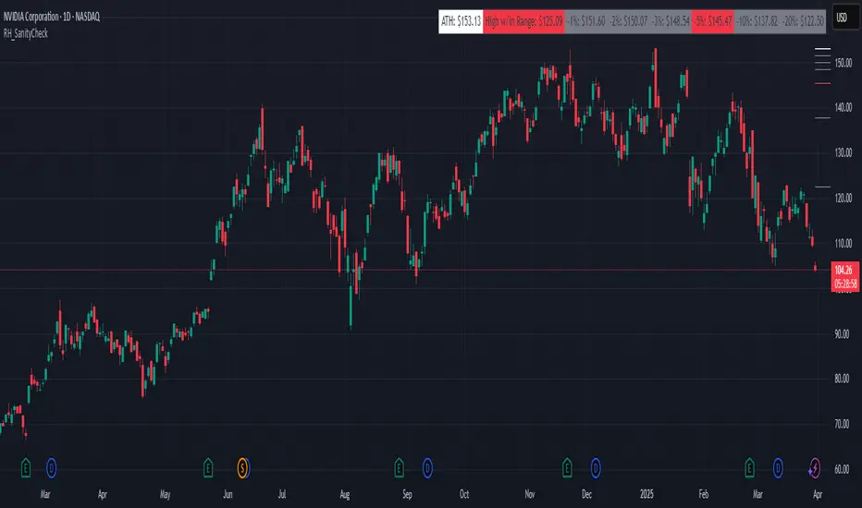
Task: Click dividend D marker between Sep and Oct
Action: (427, 468)
